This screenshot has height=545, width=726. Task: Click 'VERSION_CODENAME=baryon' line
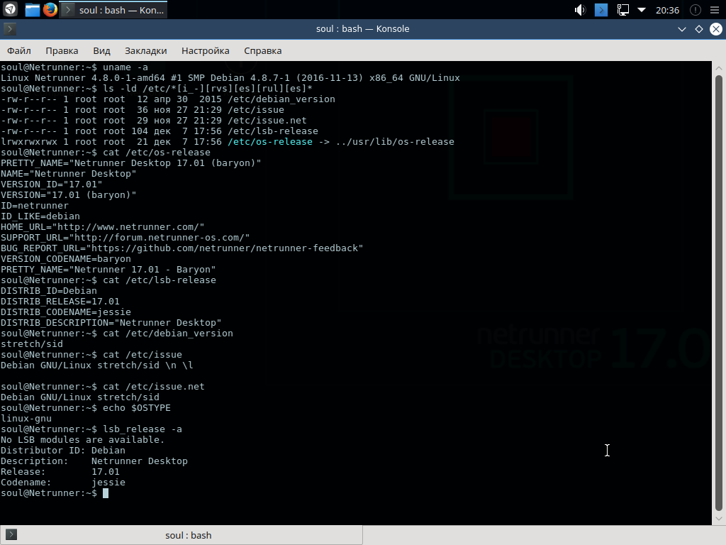tap(66, 259)
